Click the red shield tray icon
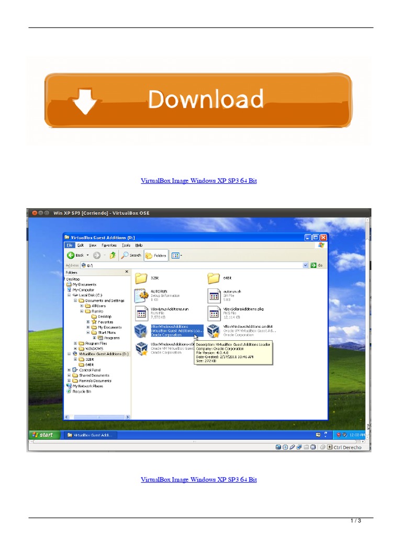The height and width of the screenshot is (536, 402). pyautogui.click(x=339, y=435)
